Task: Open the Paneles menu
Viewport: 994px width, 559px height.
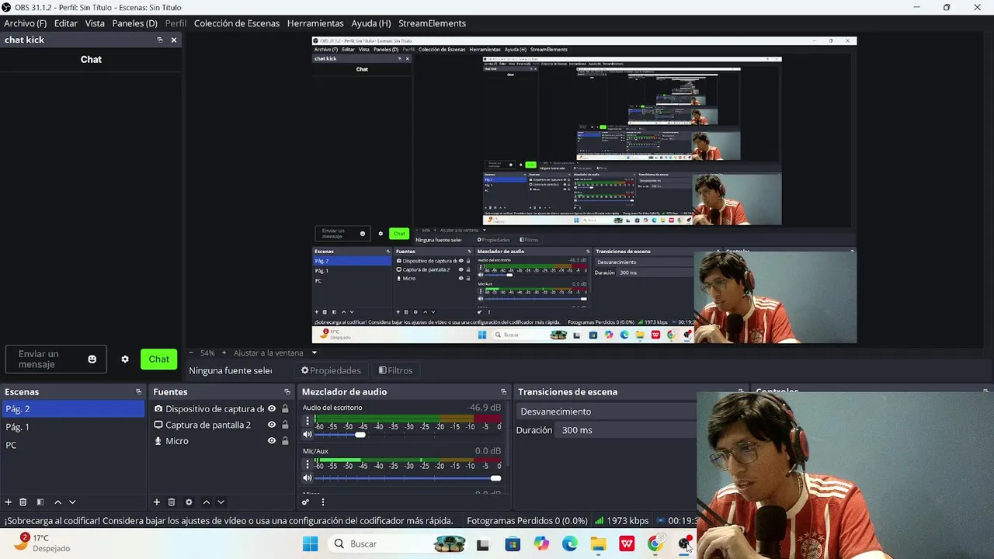Action: coord(134,23)
